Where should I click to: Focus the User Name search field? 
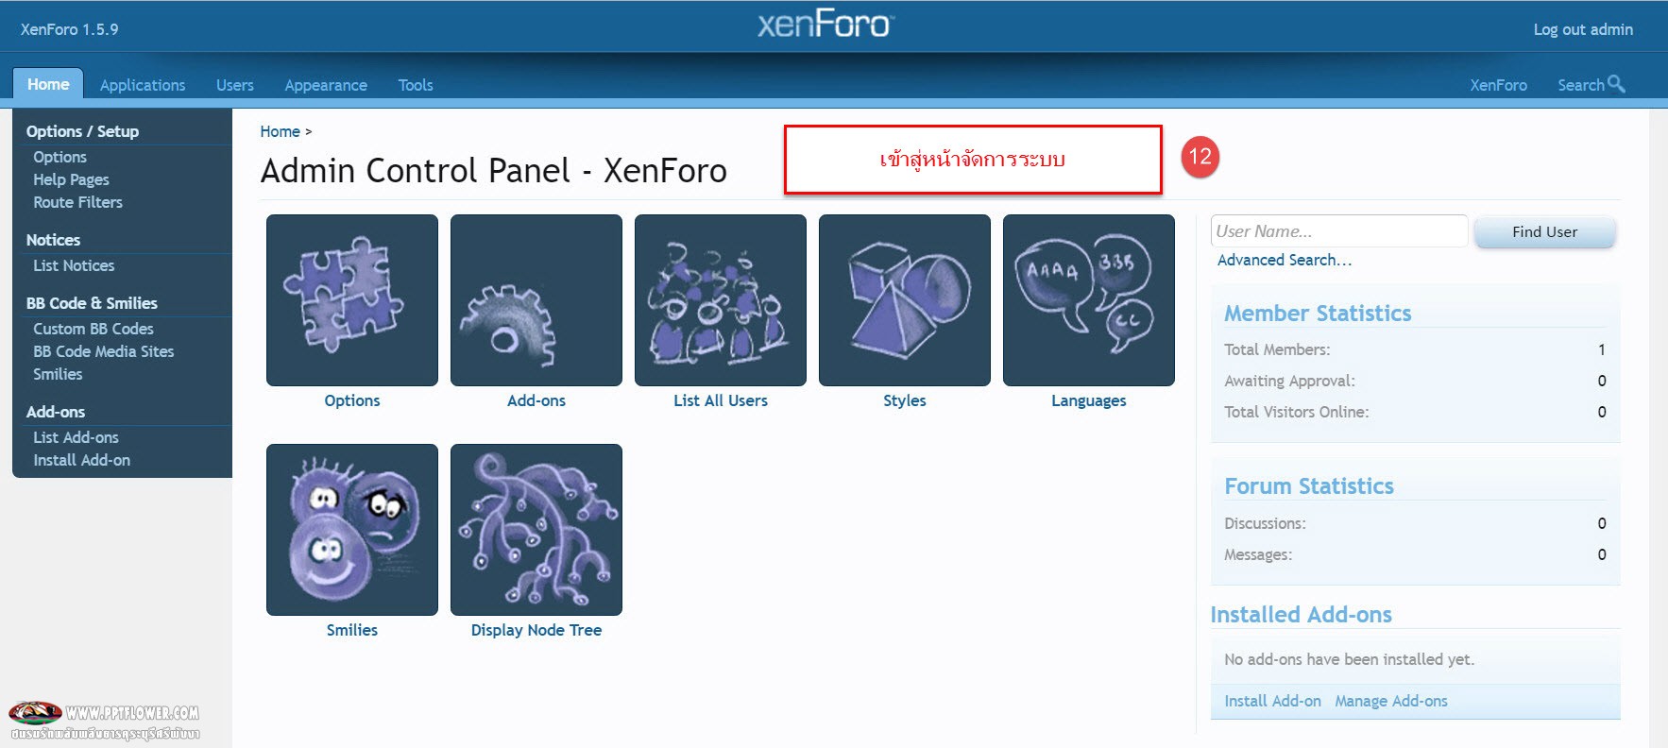[x=1339, y=231]
